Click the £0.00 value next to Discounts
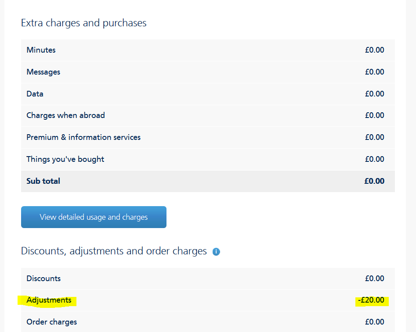This screenshot has width=416, height=332. 375,278
